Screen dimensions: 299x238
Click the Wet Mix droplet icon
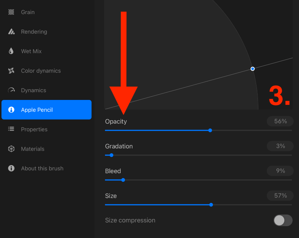[x=11, y=51]
